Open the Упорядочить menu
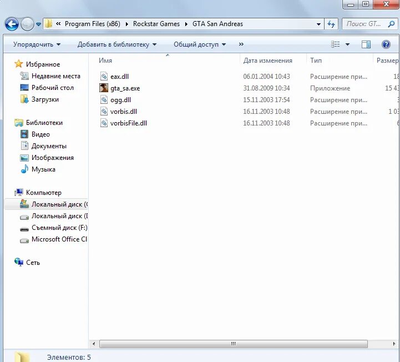400x362 pixels. (37, 44)
